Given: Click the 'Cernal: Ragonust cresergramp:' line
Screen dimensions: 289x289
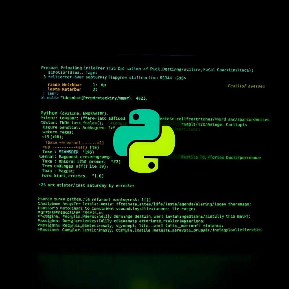Looking at the screenshot, I should click(x=75, y=157).
